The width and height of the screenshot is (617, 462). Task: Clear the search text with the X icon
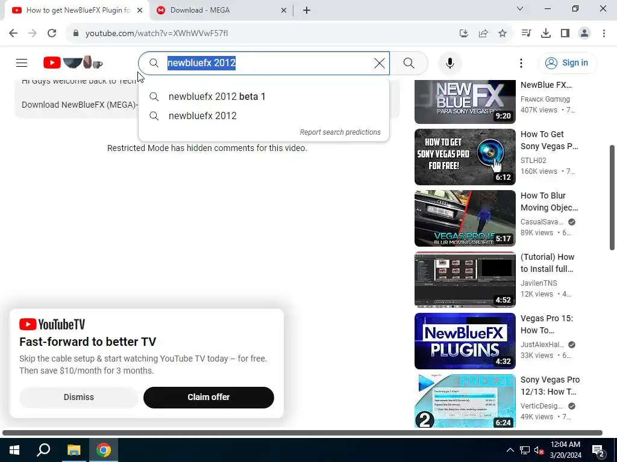click(x=380, y=63)
